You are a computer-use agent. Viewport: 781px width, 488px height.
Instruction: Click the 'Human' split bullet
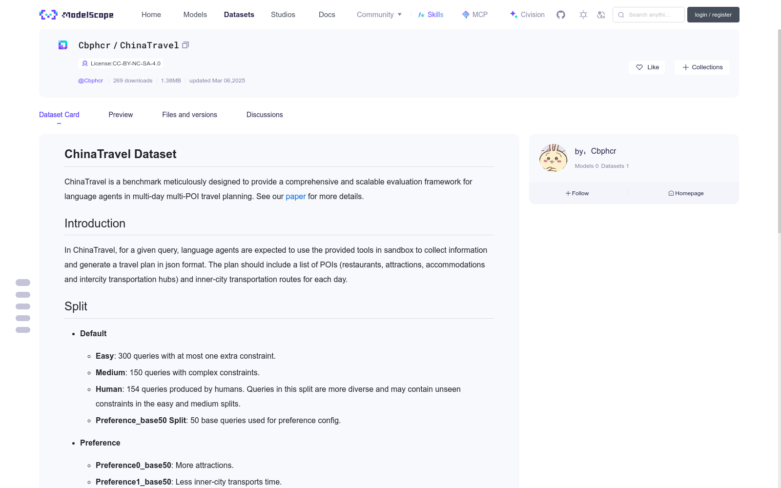point(278,396)
